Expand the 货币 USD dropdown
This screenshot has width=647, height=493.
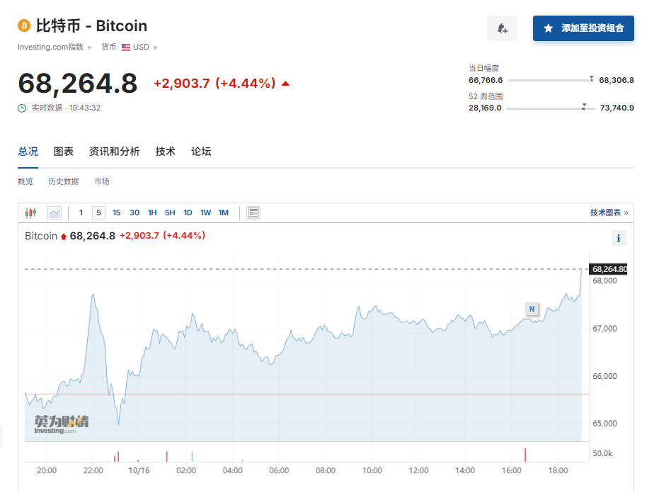139,47
